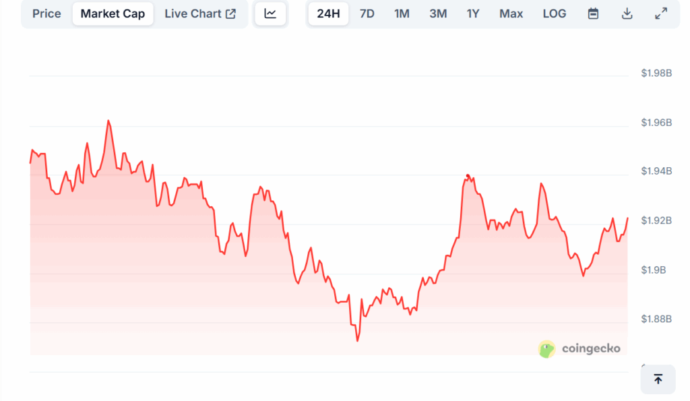690x401 pixels.
Task: Click the chart's highest peak near $1.96B
Action: (x=108, y=121)
